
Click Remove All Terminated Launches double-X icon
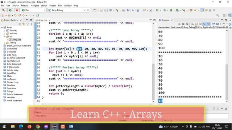(187, 24)
